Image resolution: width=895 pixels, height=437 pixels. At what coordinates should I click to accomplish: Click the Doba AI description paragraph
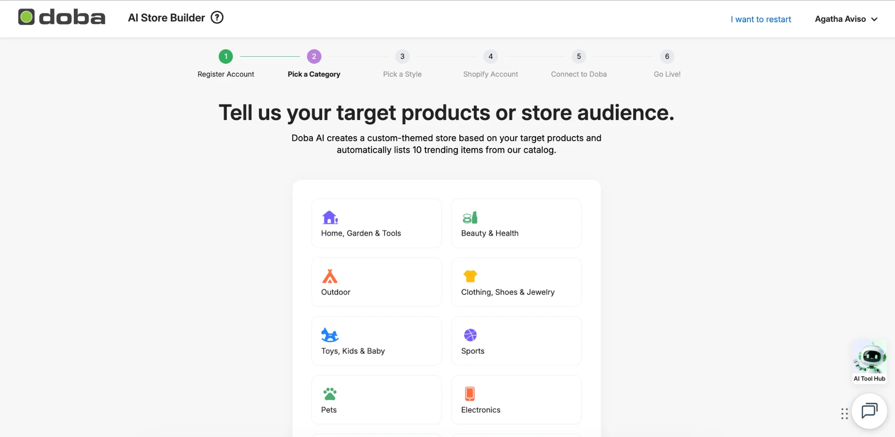(447, 144)
